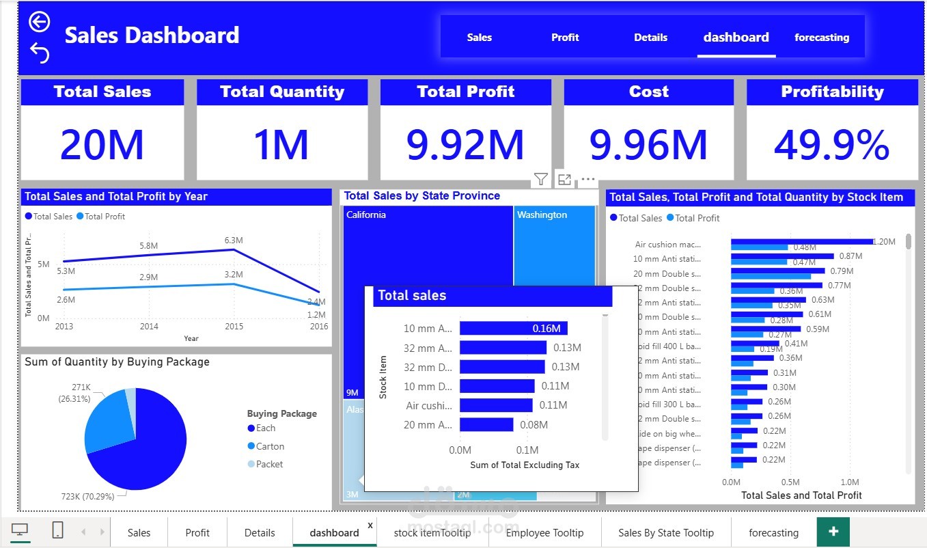Viewport: 927px width, 548px height.
Task: Click the tooltip chart vertical scrollbar
Action: (x=605, y=376)
